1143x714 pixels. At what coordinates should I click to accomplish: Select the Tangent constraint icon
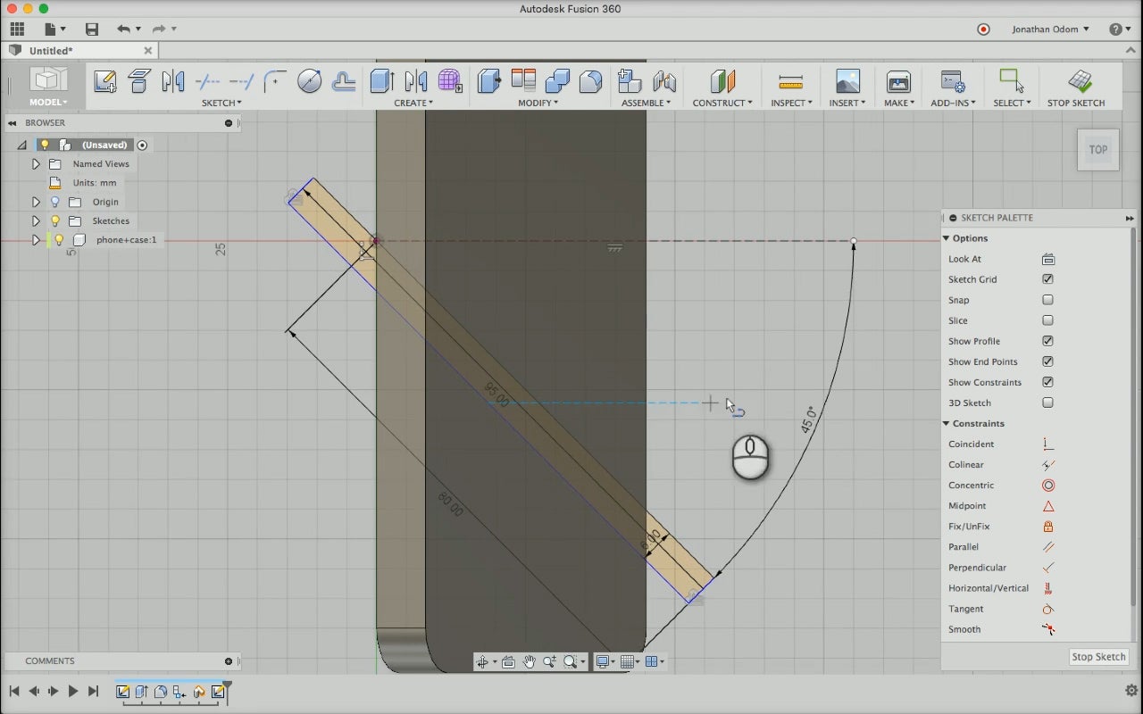tap(1047, 609)
